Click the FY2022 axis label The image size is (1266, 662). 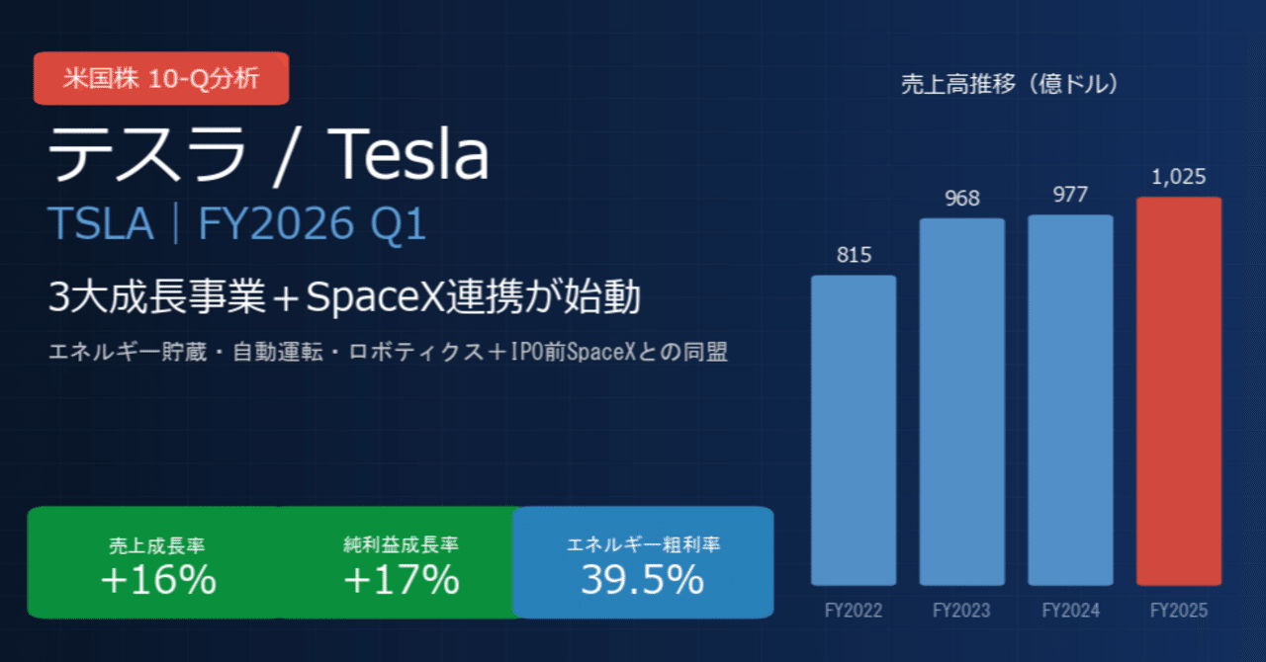pyautogui.click(x=854, y=611)
